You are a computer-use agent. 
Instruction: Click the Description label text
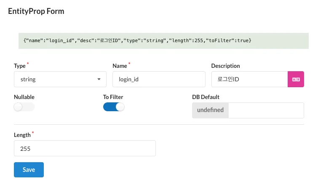[225, 66]
